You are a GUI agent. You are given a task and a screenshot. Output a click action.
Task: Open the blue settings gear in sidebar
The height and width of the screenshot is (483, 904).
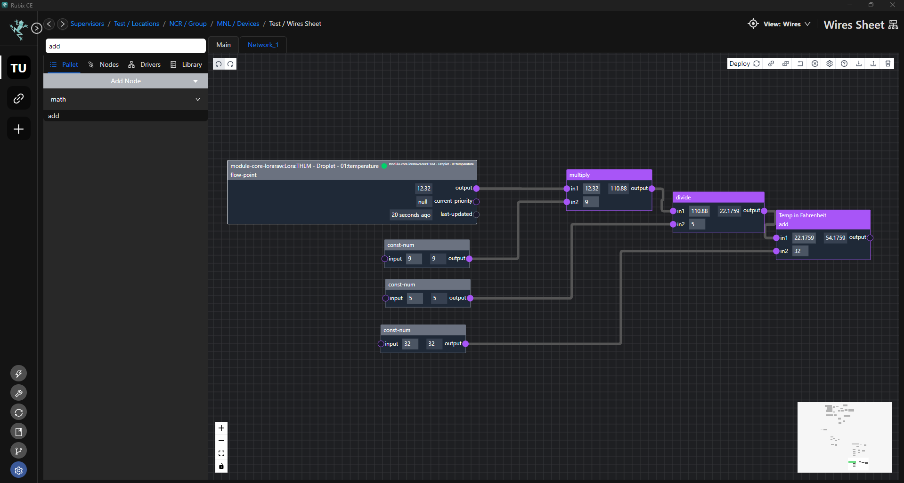(19, 470)
